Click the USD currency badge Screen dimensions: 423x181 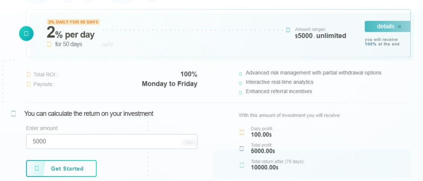coord(189,143)
